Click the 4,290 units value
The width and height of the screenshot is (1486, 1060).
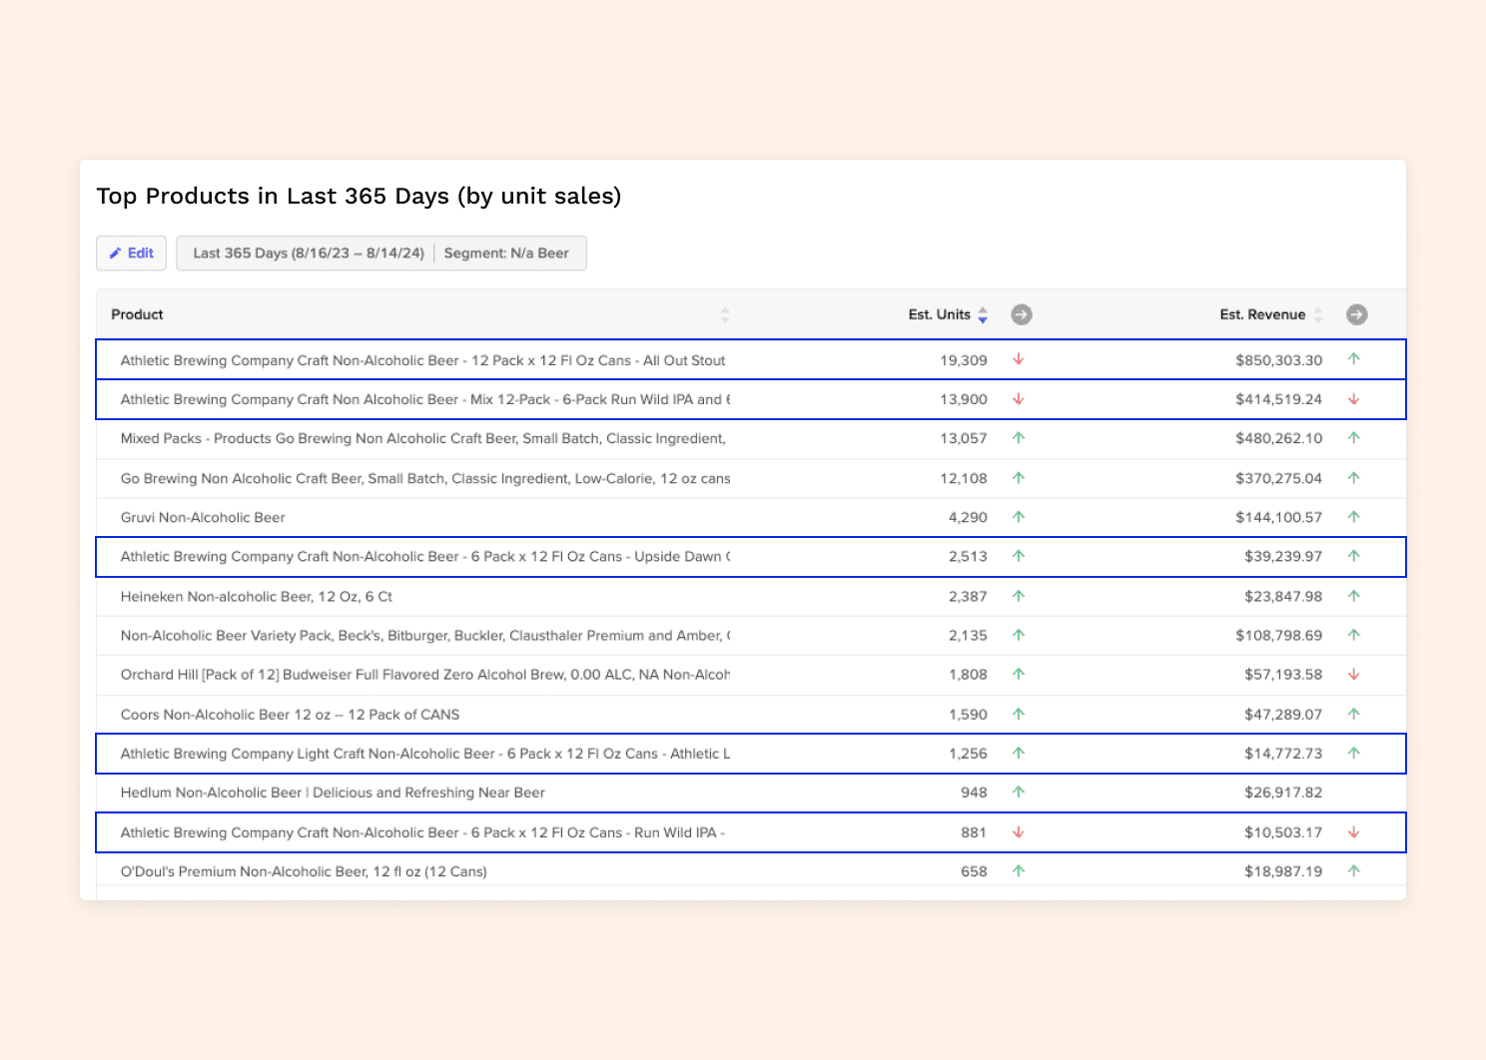[x=968, y=517]
